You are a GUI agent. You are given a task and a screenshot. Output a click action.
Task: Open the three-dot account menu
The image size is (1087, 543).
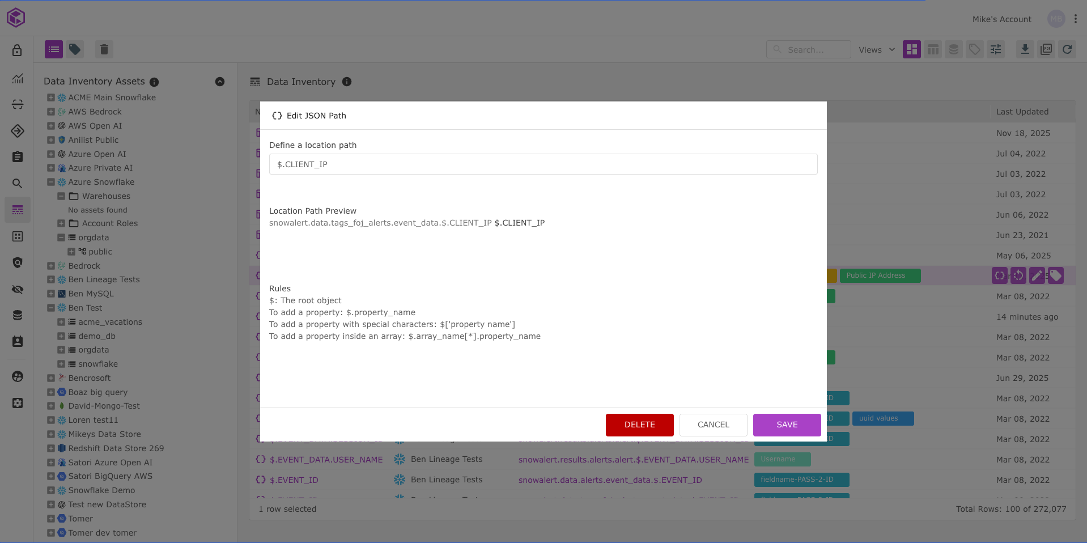(x=1076, y=19)
